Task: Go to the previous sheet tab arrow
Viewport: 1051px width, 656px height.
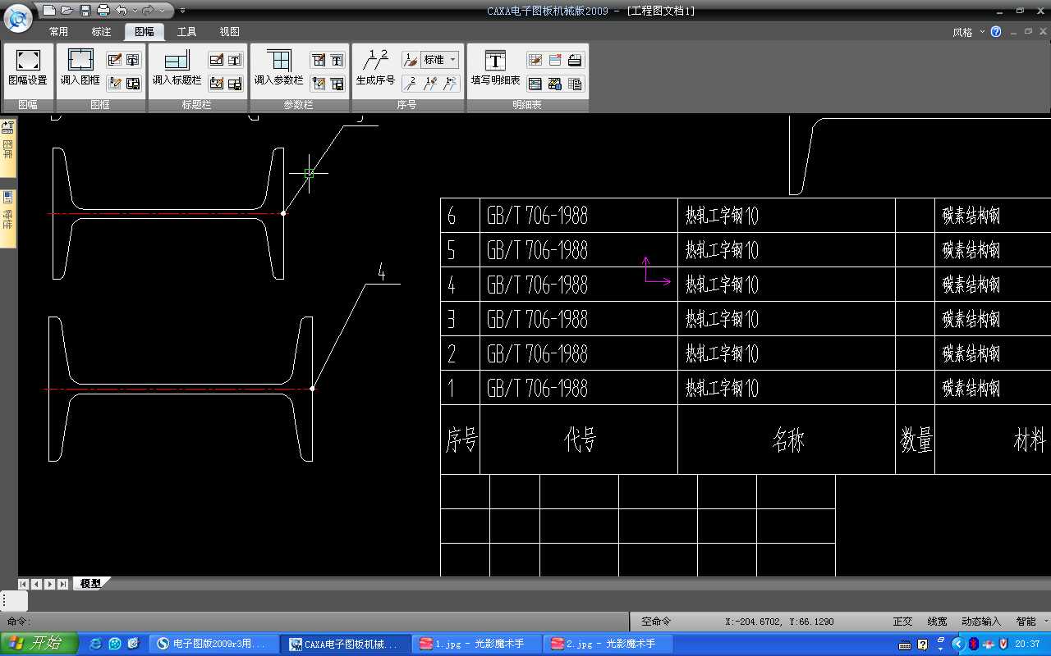Action: (x=37, y=584)
